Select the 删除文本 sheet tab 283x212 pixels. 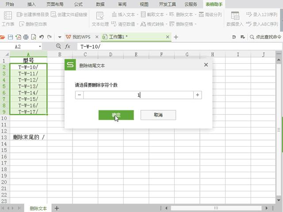(38, 208)
